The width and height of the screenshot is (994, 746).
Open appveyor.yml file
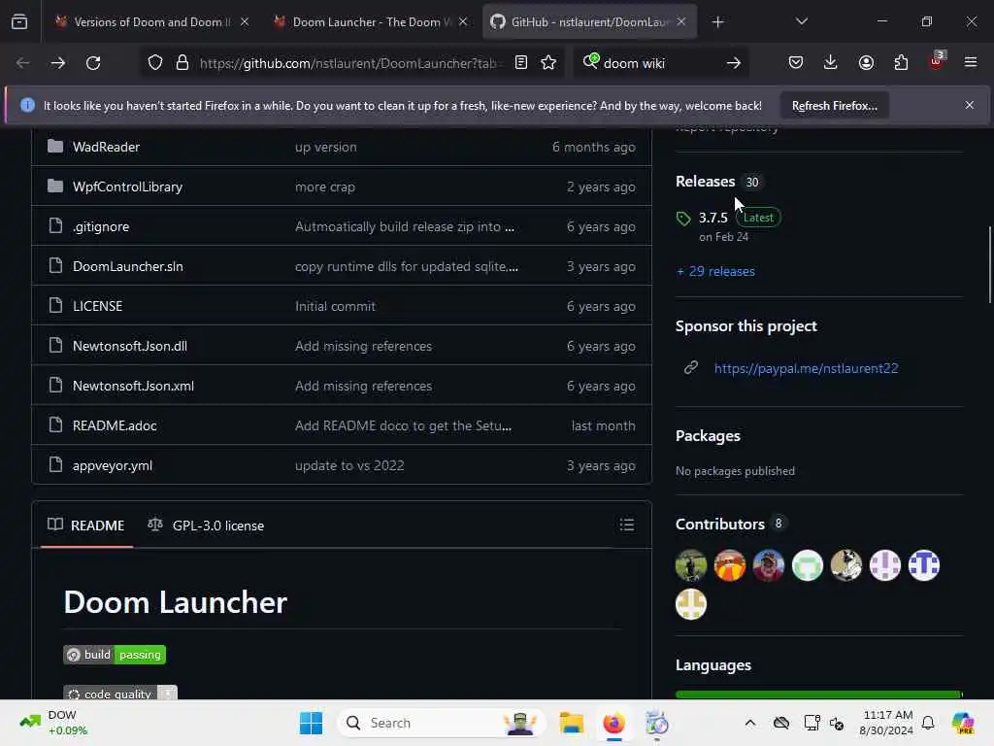click(113, 465)
